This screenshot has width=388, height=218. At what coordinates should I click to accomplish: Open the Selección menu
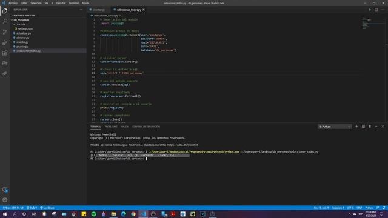point(36,3)
